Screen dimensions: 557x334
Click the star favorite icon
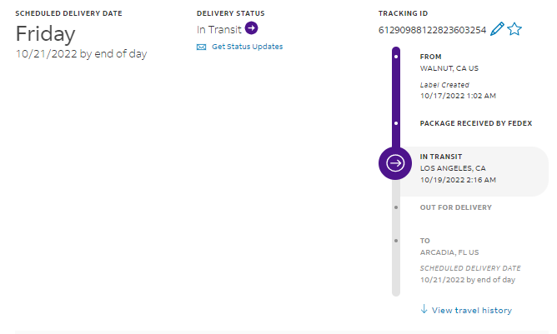[x=514, y=30]
